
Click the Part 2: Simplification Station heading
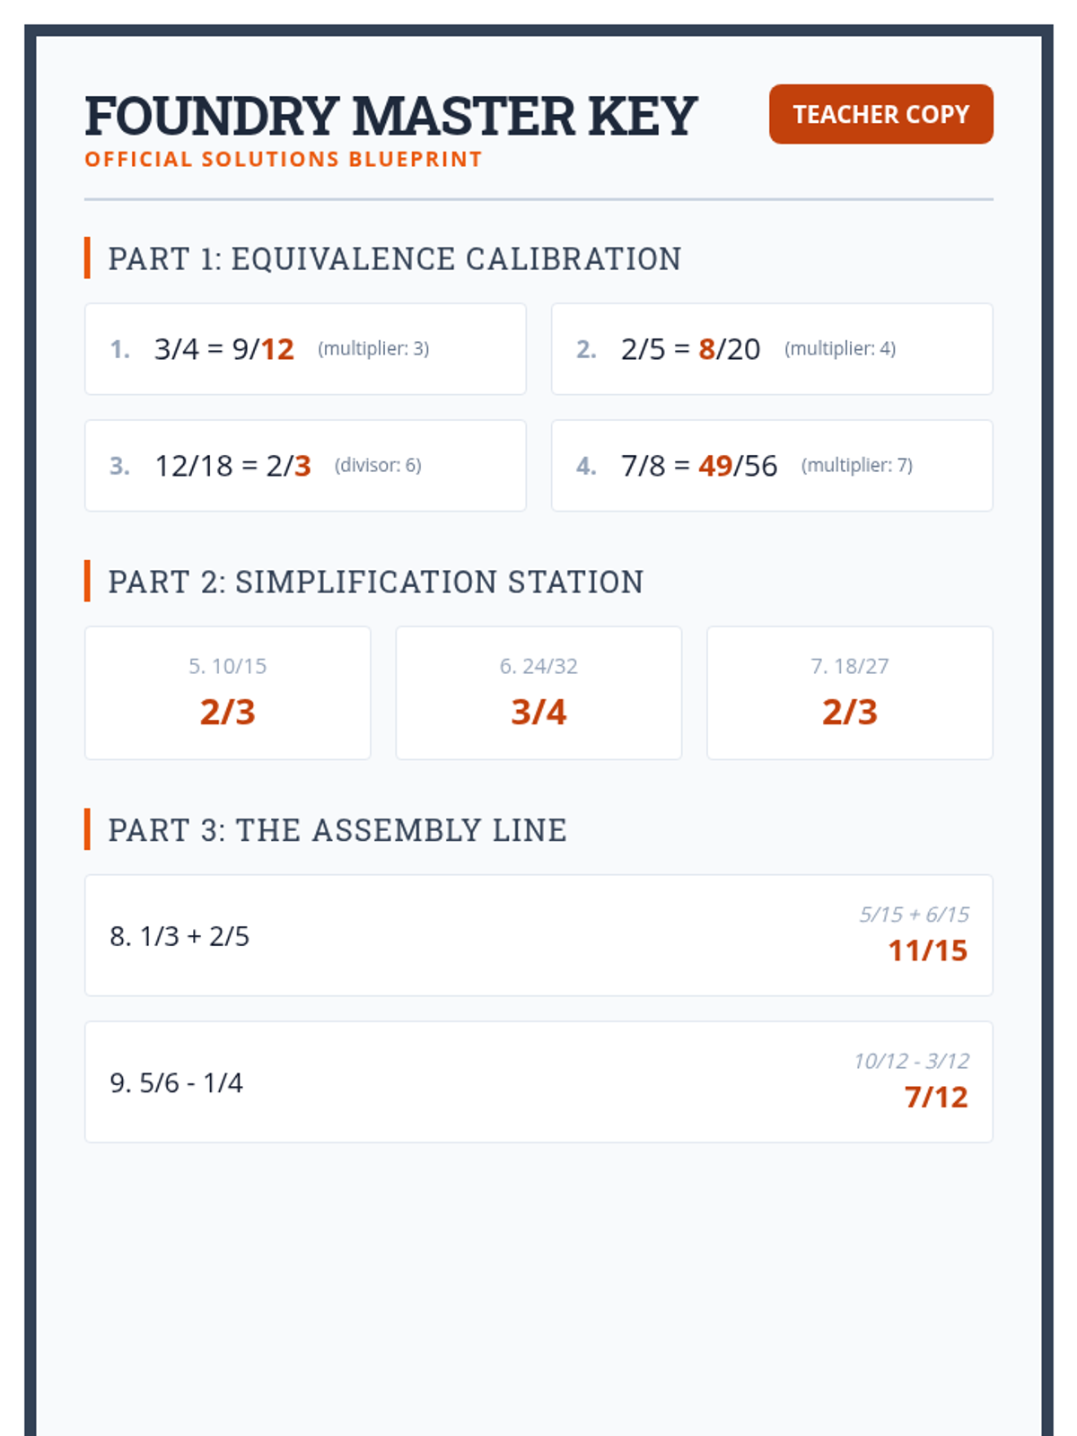coord(375,582)
